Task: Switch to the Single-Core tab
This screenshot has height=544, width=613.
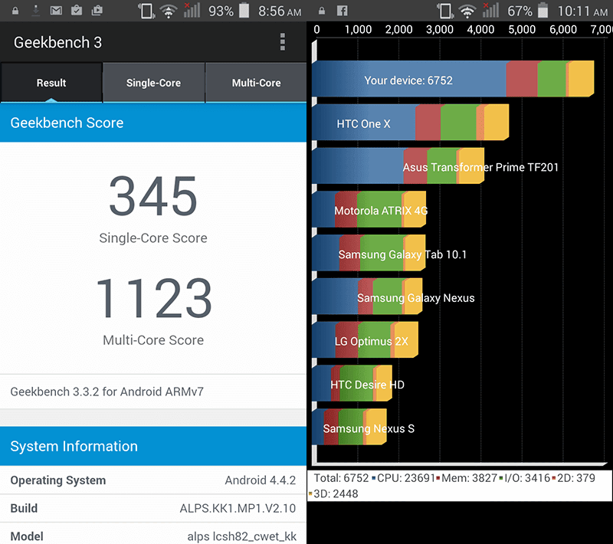Action: 154,83
